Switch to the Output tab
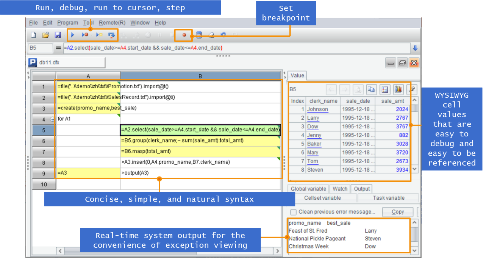486x258 pixels. 361,189
